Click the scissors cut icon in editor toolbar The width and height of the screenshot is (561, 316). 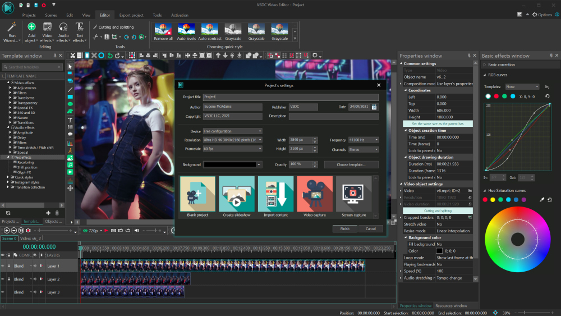click(72, 56)
